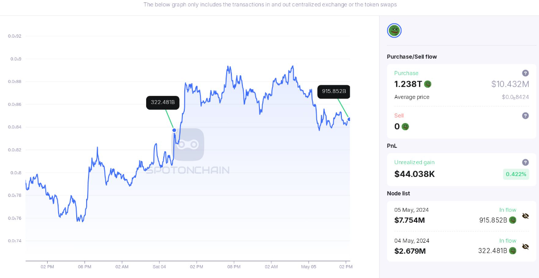Image resolution: width=539 pixels, height=278 pixels.
Task: Open the $2.679M in-flow node entry
Action: point(409,250)
